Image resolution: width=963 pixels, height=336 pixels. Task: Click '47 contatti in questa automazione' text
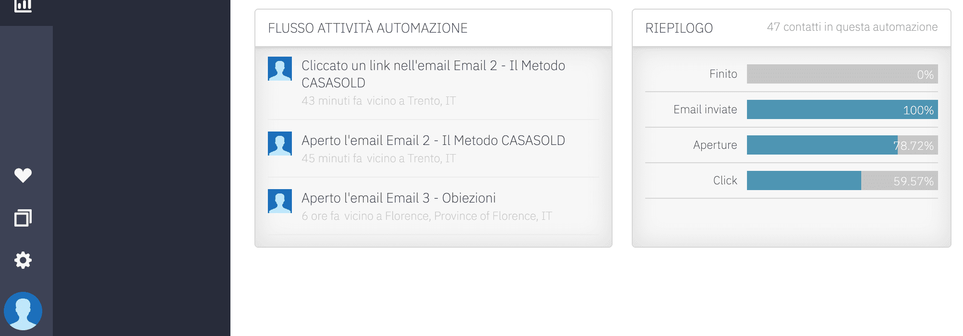click(852, 27)
